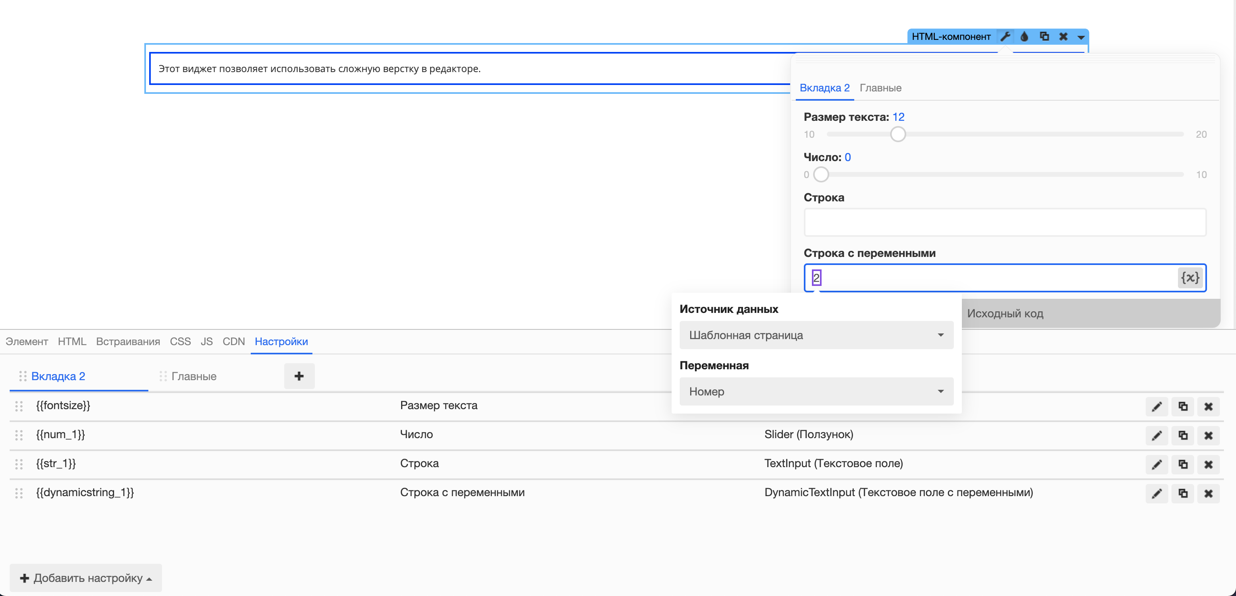Click 'Размер текста' label in settings table

pos(439,405)
